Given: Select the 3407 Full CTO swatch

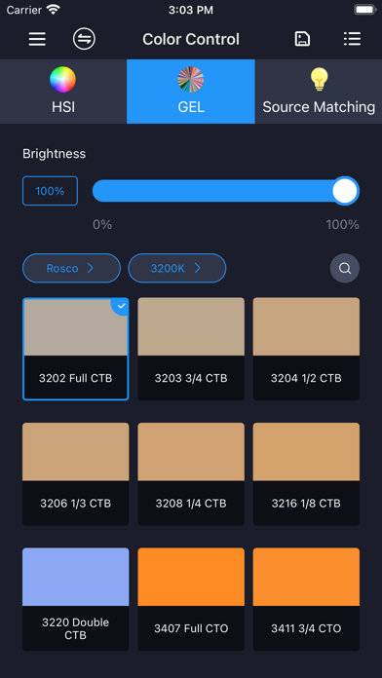Looking at the screenshot, I should click(x=191, y=599).
